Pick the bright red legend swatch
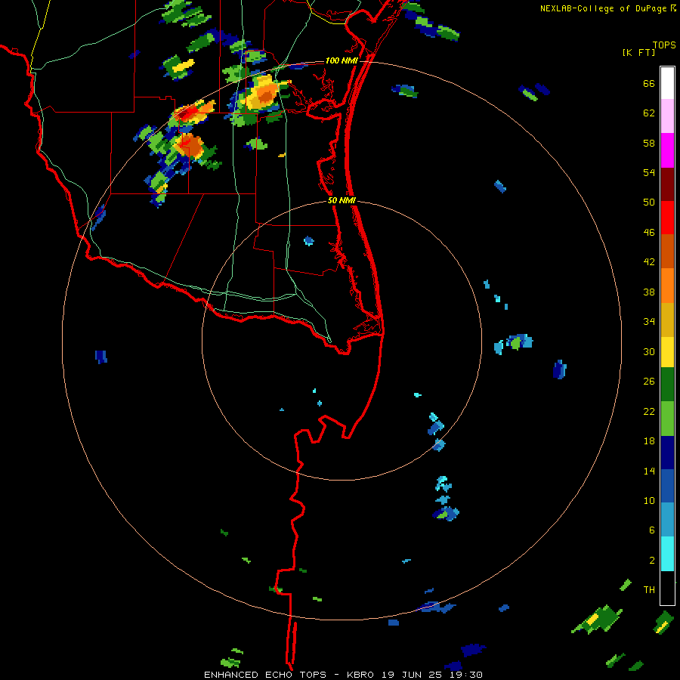 (x=667, y=218)
